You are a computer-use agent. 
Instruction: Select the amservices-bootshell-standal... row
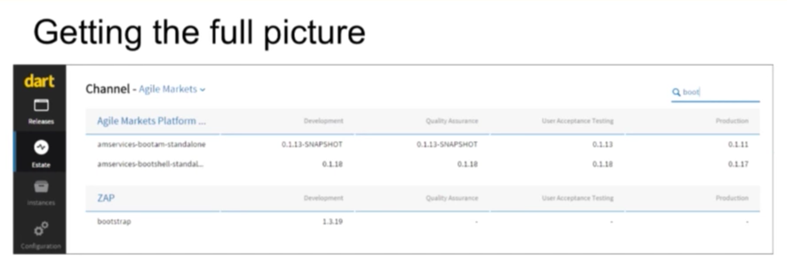point(422,164)
